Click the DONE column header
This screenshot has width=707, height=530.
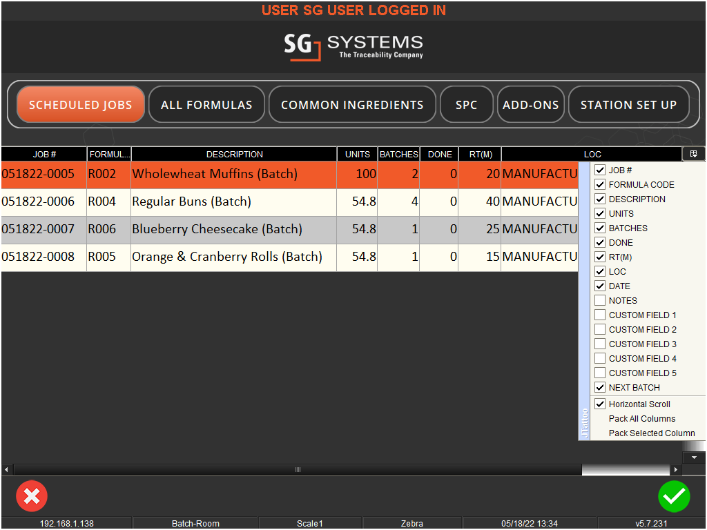[x=439, y=154]
